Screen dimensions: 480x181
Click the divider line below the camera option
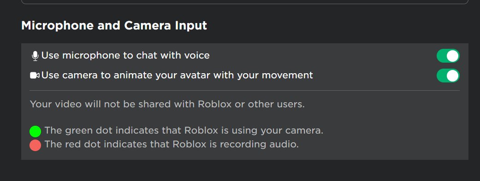pyautogui.click(x=244, y=90)
